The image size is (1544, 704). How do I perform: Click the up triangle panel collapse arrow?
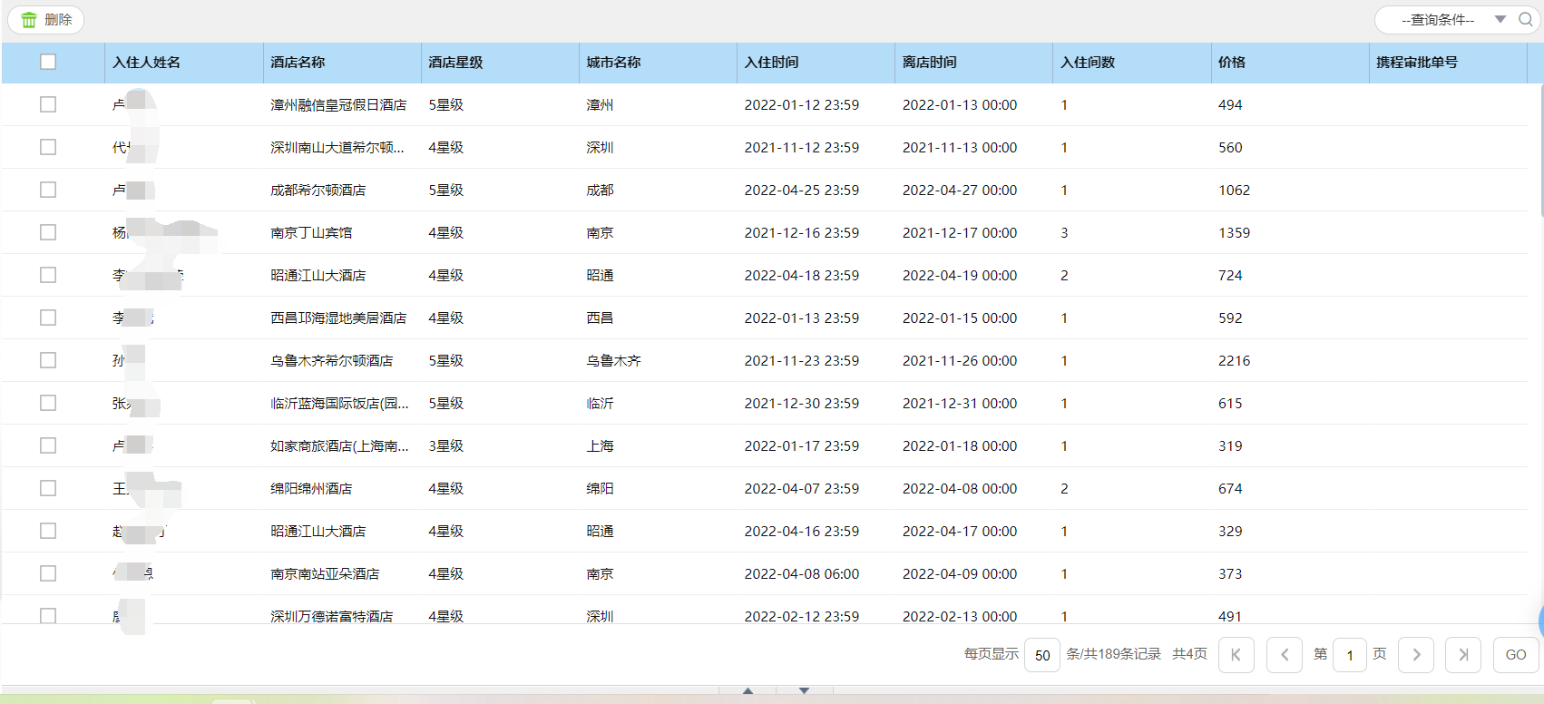coord(748,691)
